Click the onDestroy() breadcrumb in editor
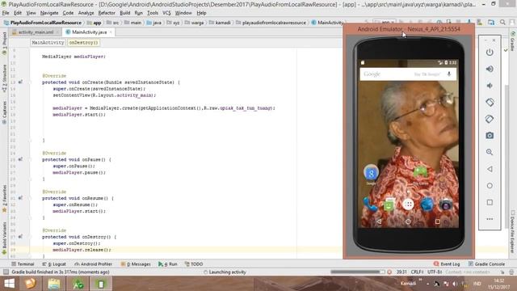Screen dimensions: 517x291 83,43
